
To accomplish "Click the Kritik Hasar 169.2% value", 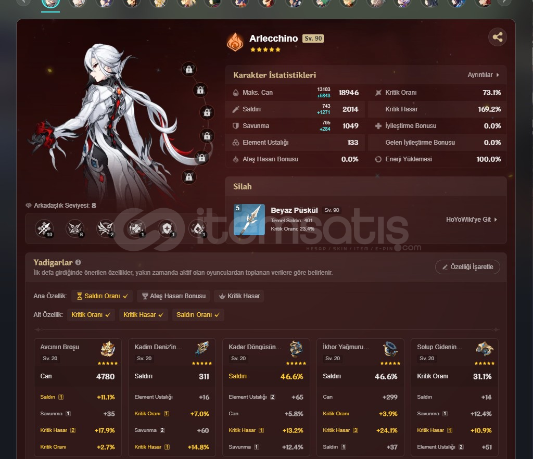I will [x=489, y=109].
